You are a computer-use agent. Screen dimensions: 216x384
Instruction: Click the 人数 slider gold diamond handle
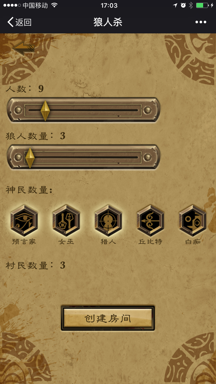[x=45, y=111]
